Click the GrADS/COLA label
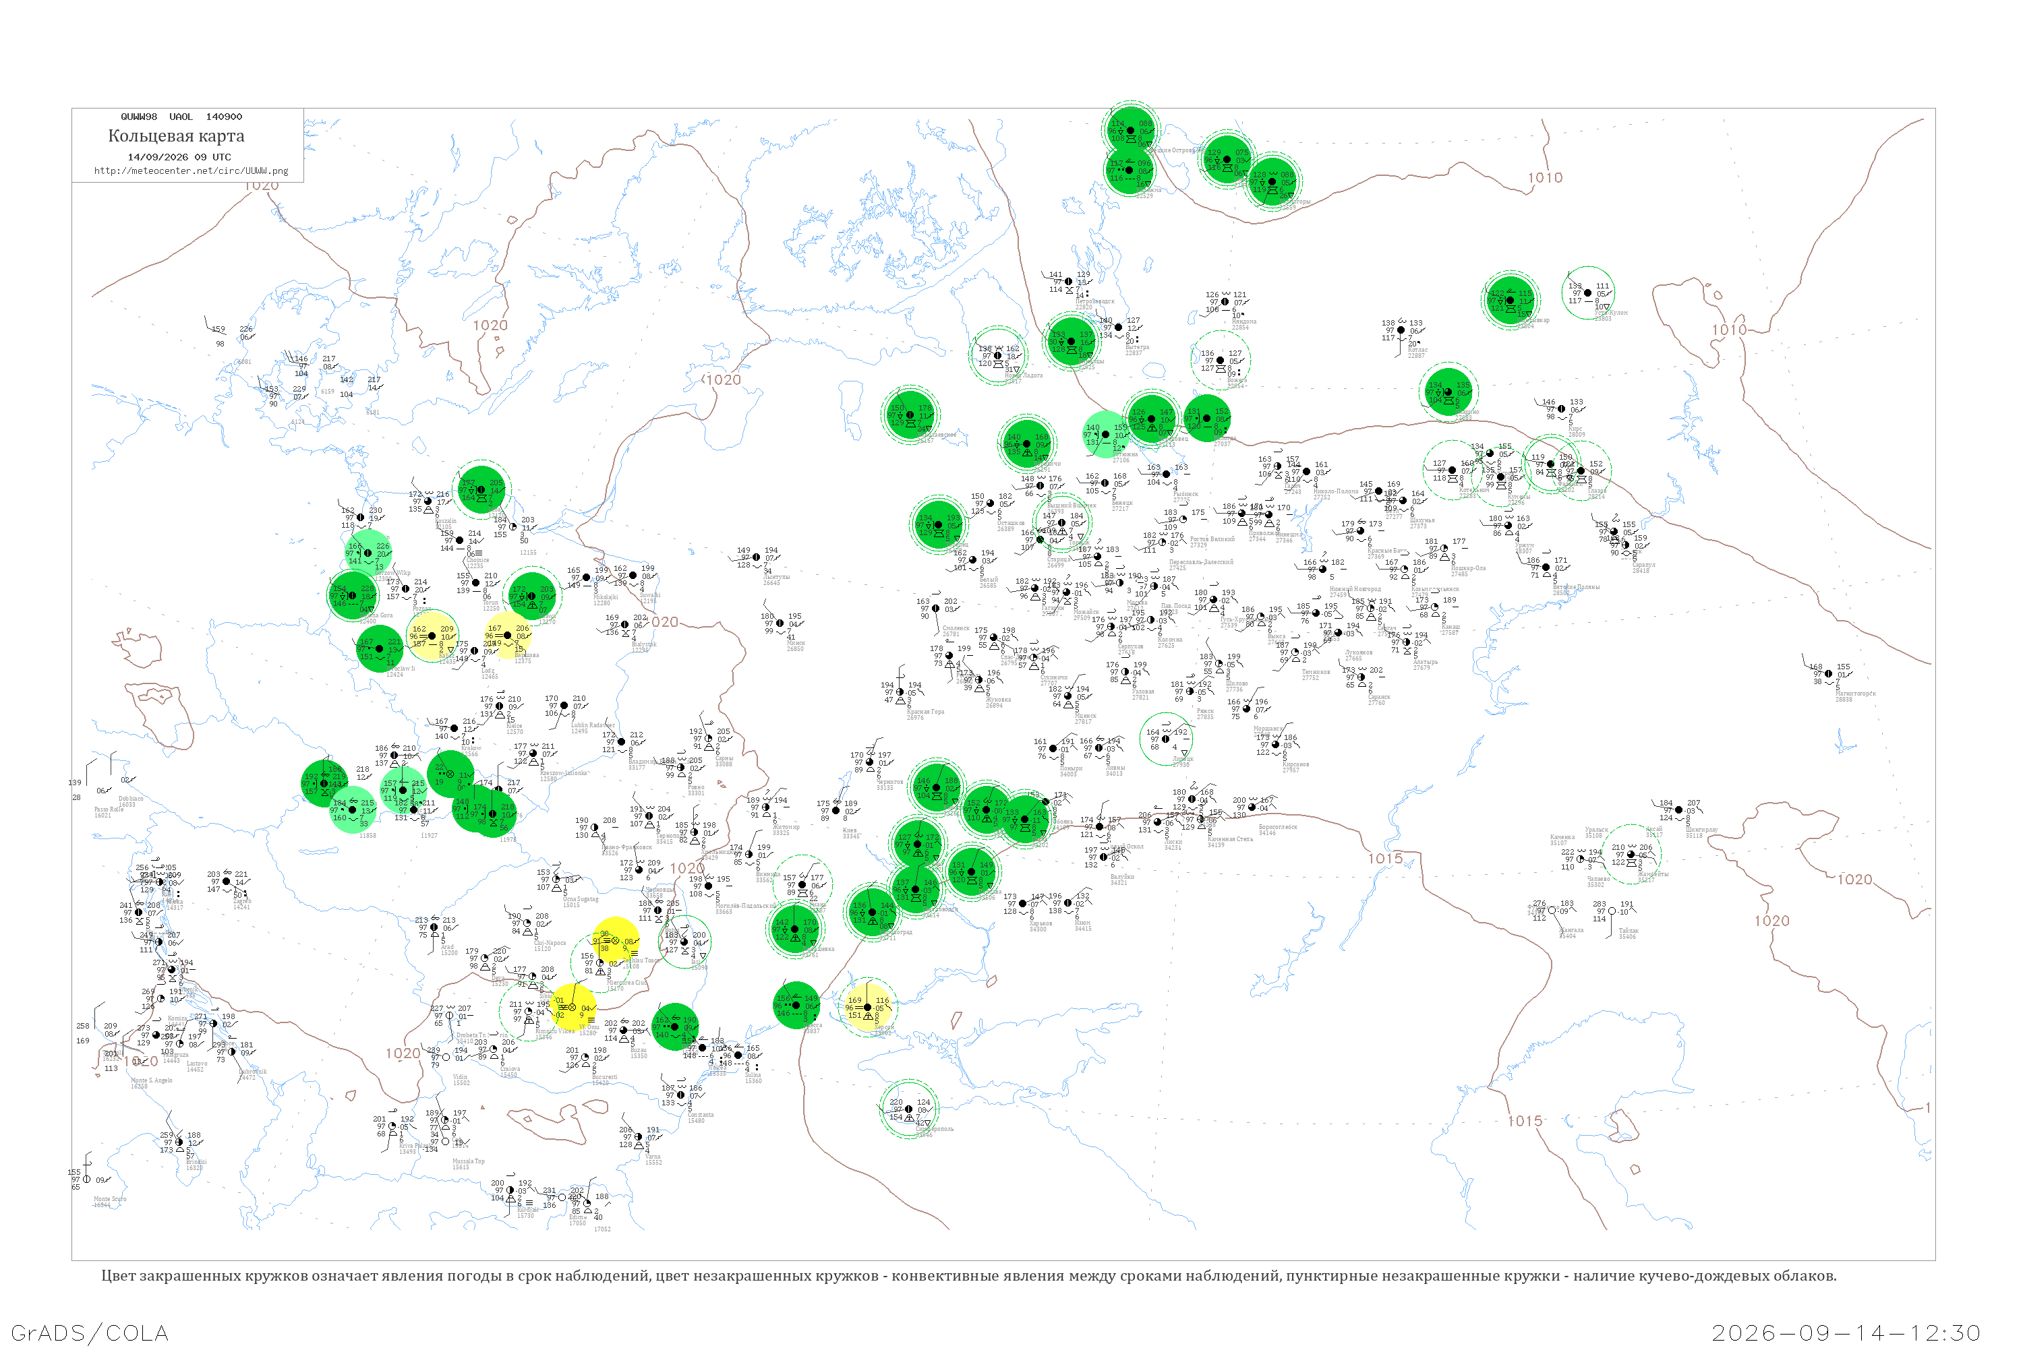Screen dimensions: 2023x1348 90,1332
